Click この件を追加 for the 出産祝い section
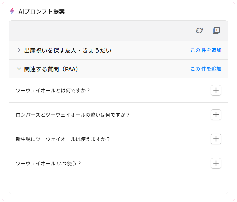The image size is (237, 202). [x=206, y=50]
